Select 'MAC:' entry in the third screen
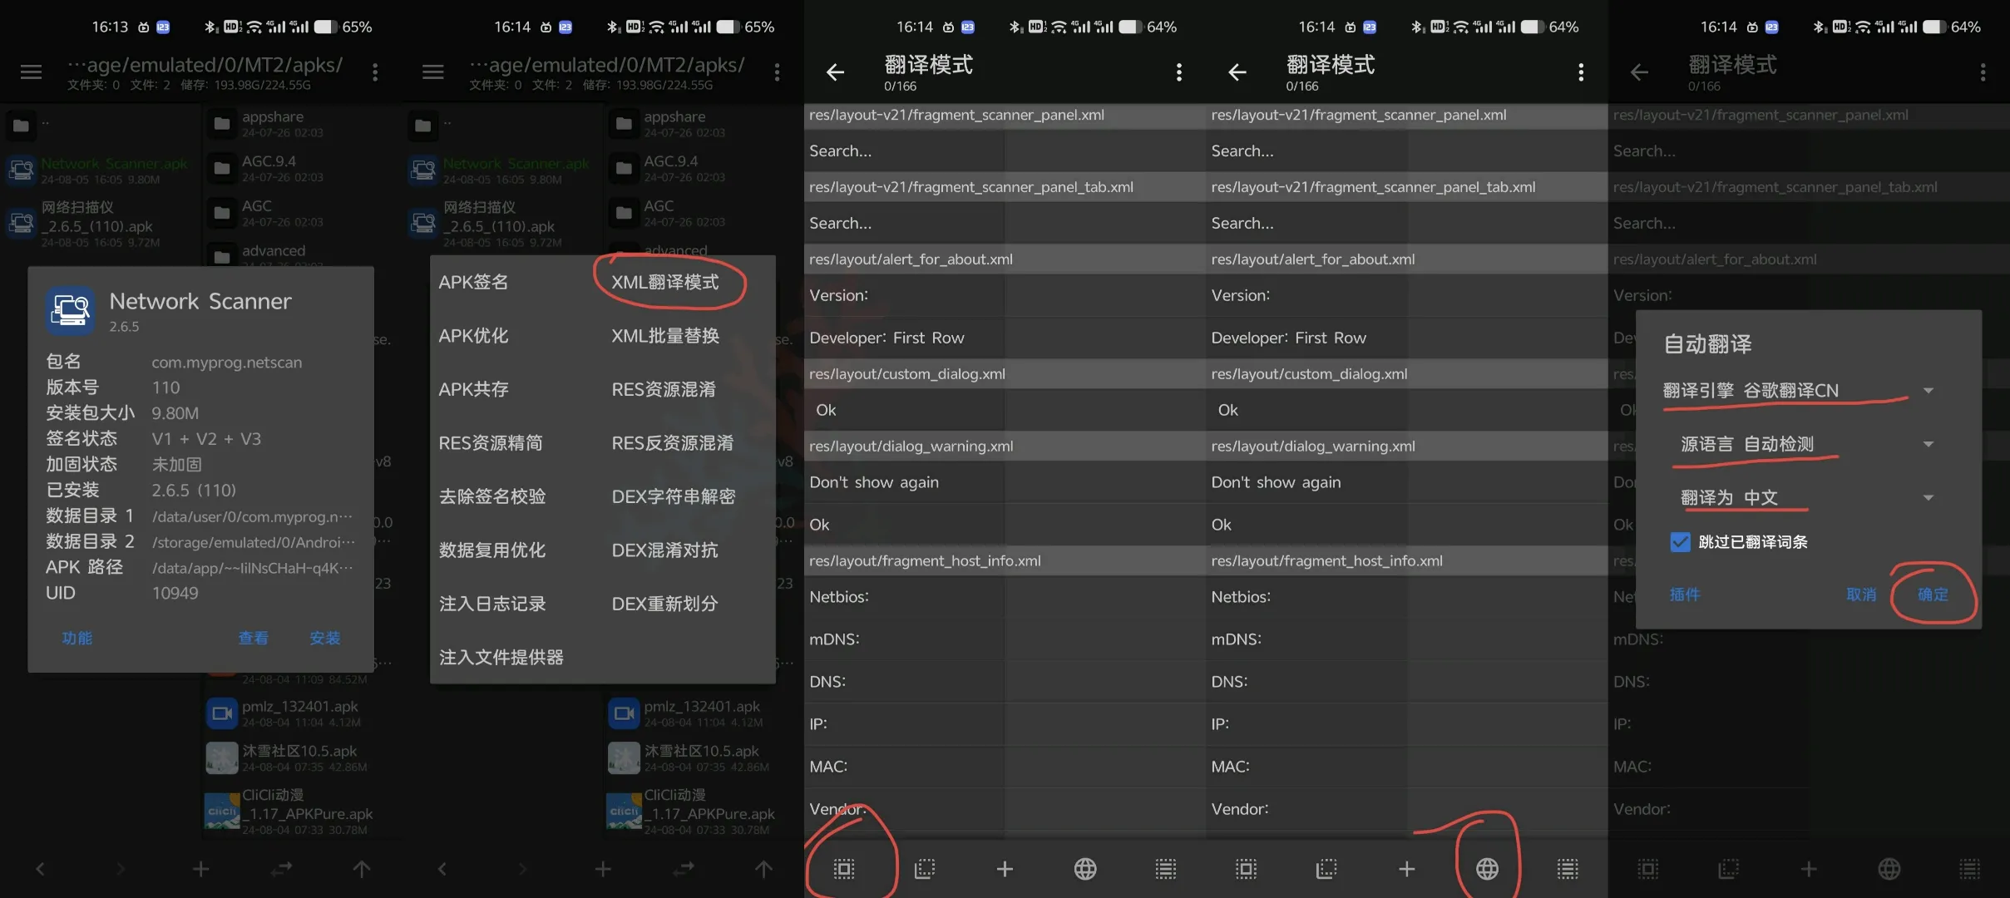The image size is (2010, 898). point(1005,767)
